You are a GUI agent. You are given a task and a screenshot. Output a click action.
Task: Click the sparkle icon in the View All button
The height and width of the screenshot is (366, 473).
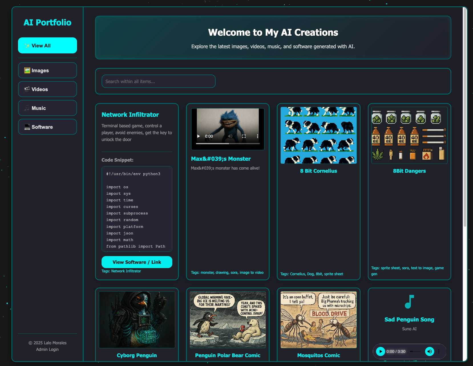(x=27, y=46)
